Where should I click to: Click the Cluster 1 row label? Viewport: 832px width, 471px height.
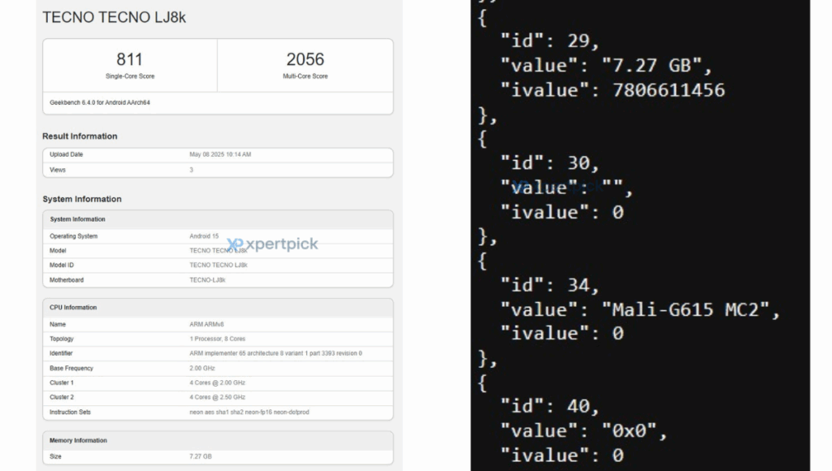[x=62, y=382]
